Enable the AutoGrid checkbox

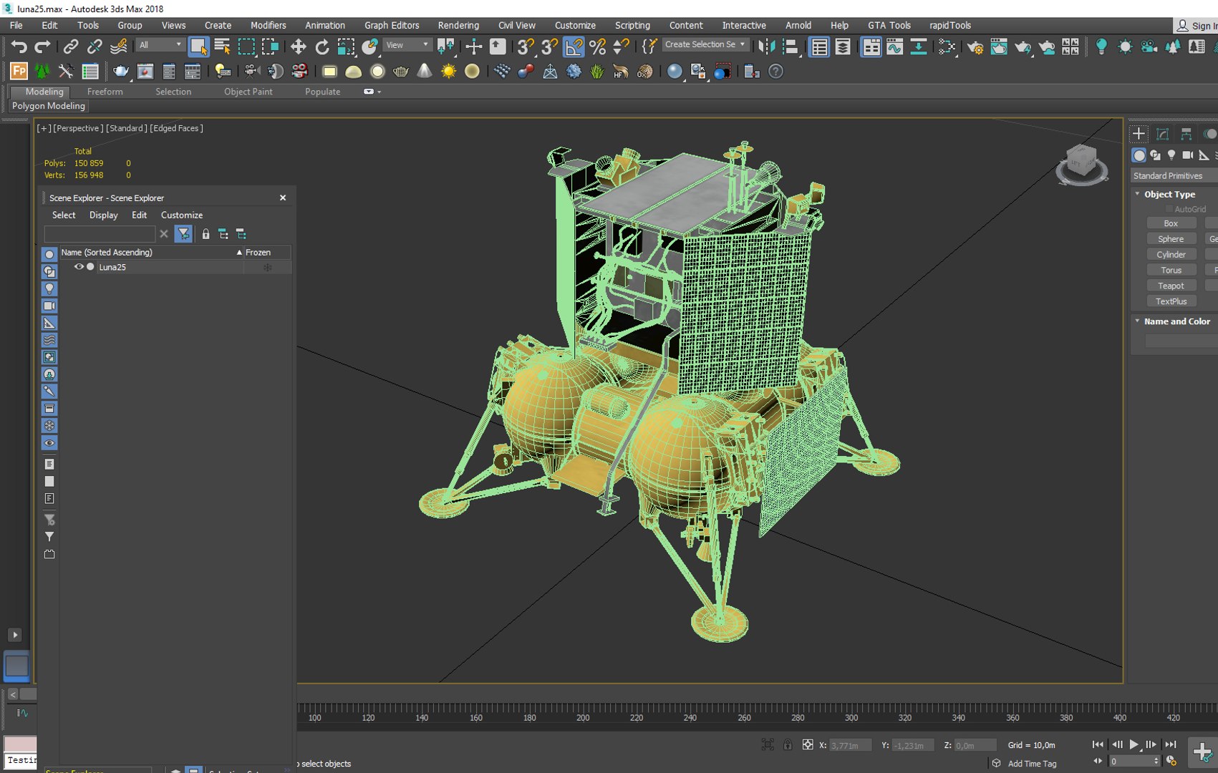pos(1169,209)
